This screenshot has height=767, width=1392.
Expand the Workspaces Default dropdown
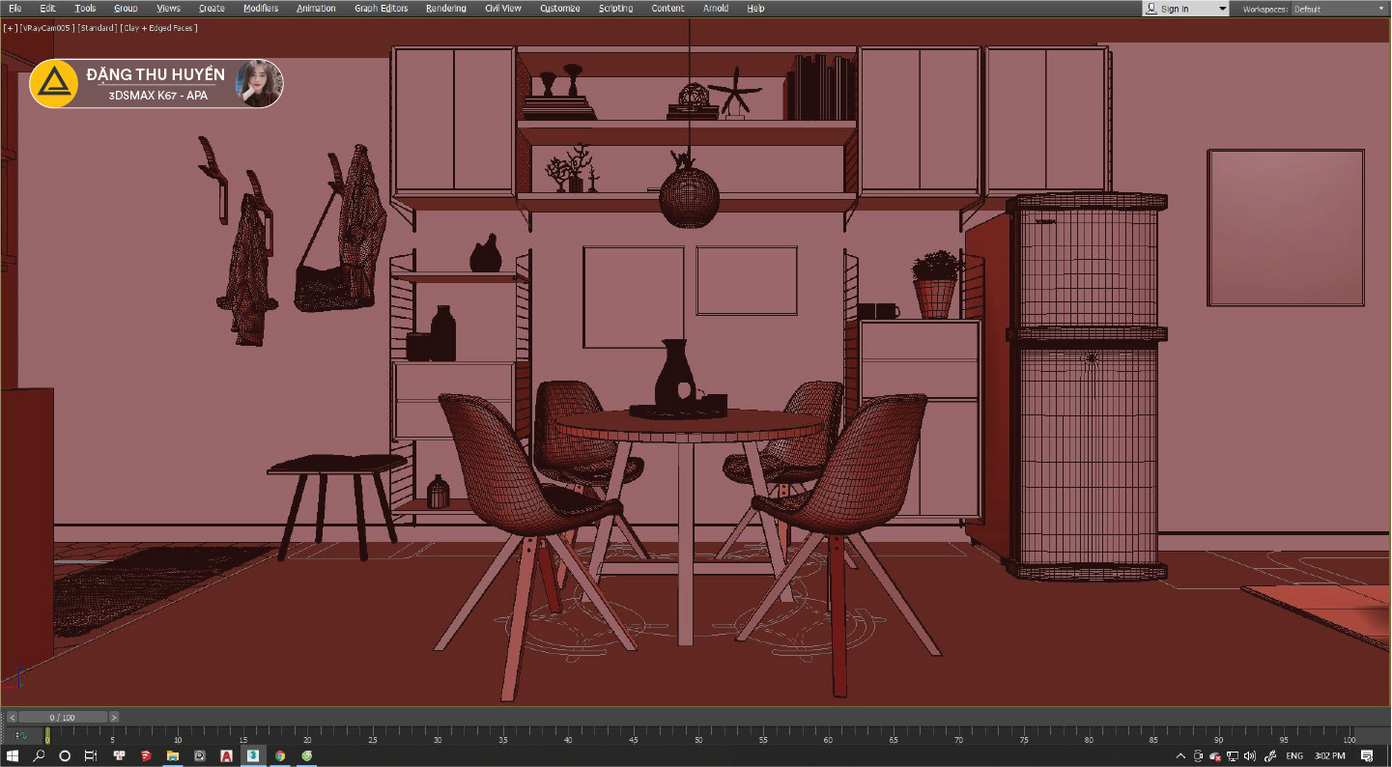(1338, 9)
